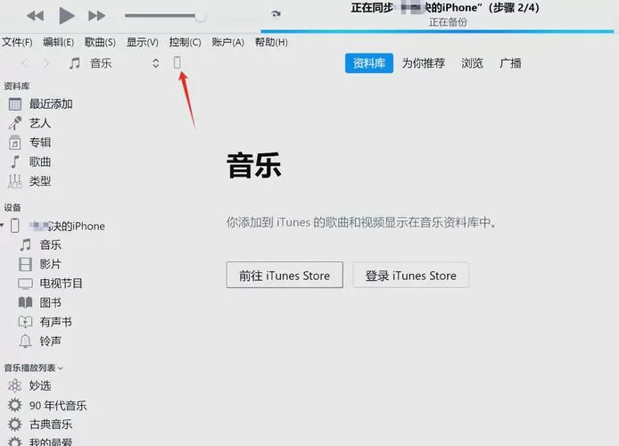Screen dimensions: 619x446
Task: Open the 文件(F) menu
Action: click(x=17, y=42)
